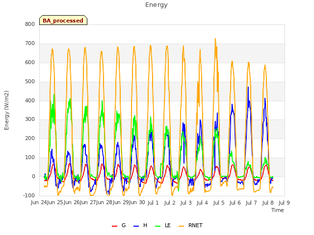
Task: Select the G legend label
Action: point(124,225)
